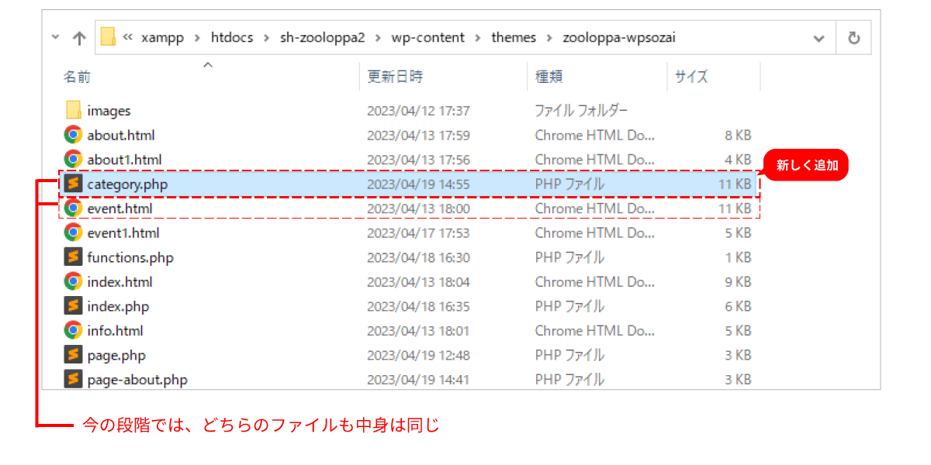
Task: Sort by the 名前 column header
Action: tap(77, 77)
